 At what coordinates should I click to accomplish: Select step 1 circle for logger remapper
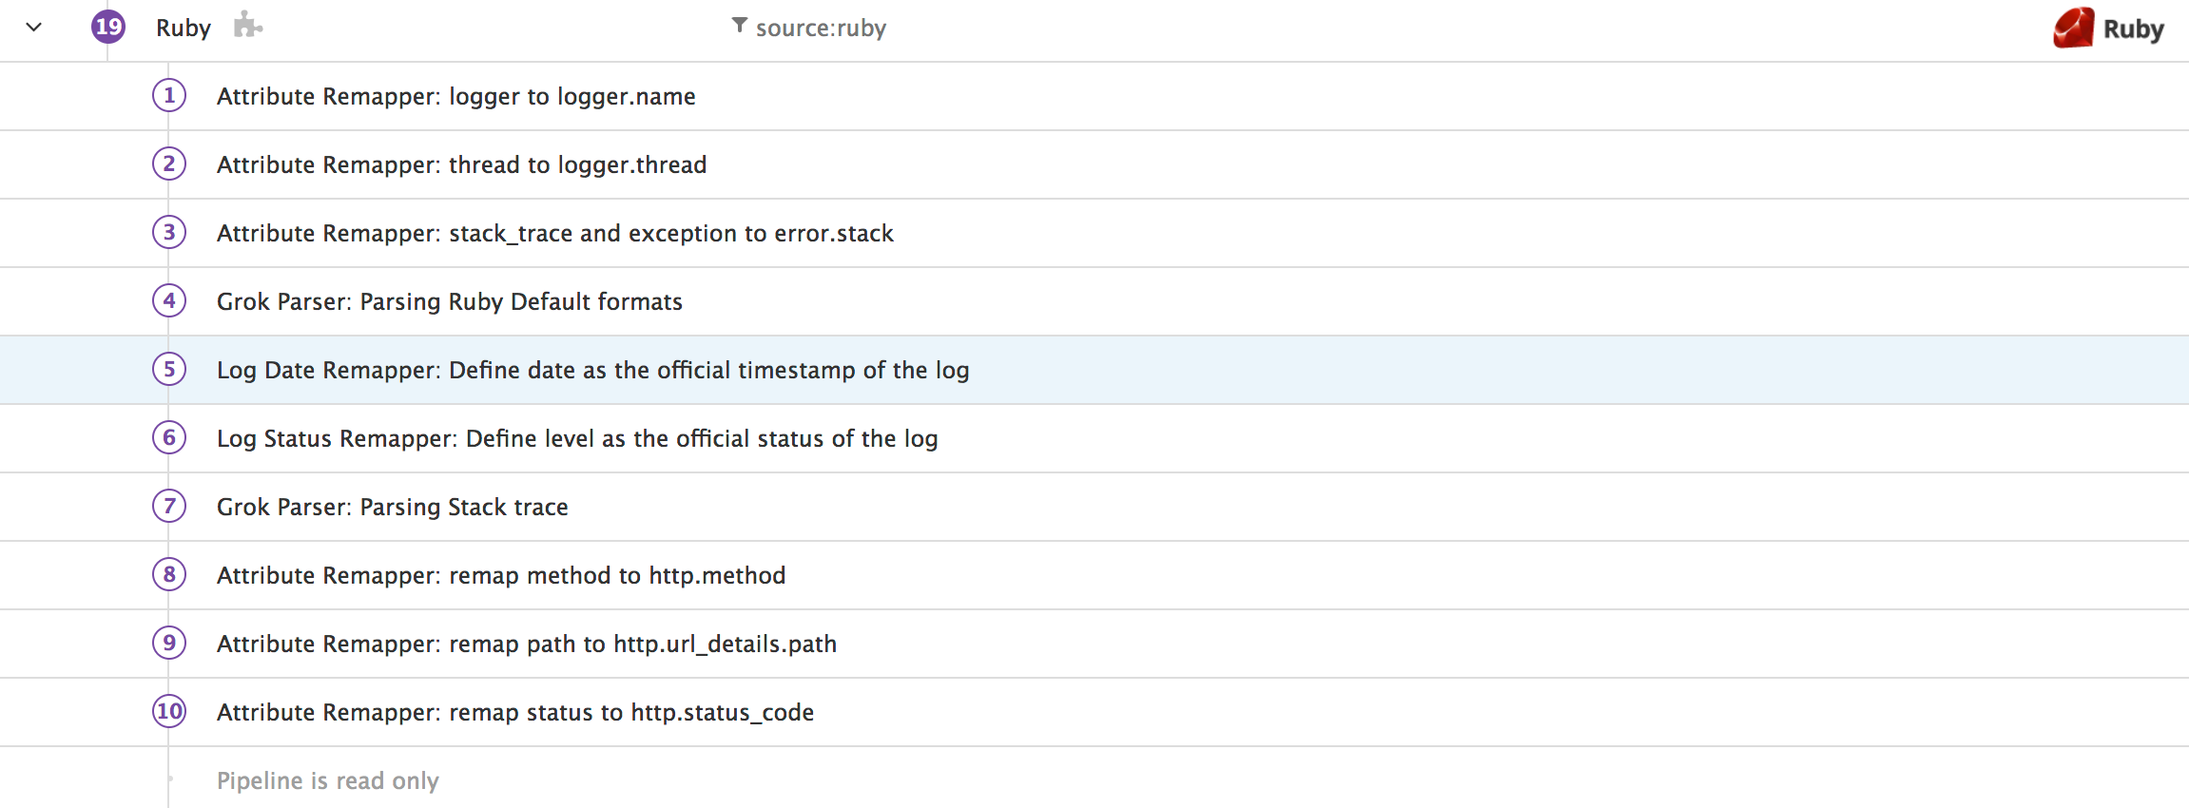(168, 95)
